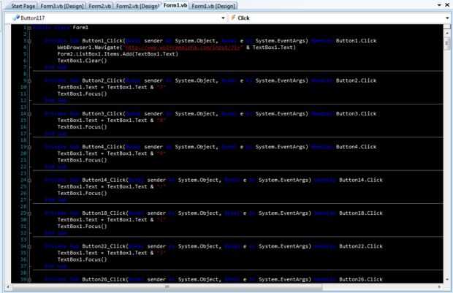Click TextBox1.Focus() on line 21
Viewport: 453px width, 293px height.
tap(82, 160)
